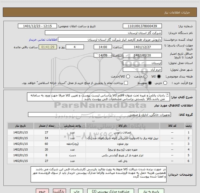Click delivery province field لرستان
200x193 pixels.
[x=142, y=63]
